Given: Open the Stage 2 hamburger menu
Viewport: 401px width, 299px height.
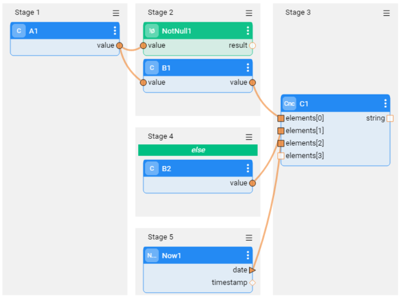Looking at the screenshot, I should (x=249, y=13).
